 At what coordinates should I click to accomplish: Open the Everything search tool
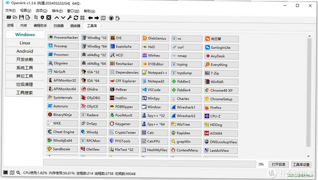[221, 65]
